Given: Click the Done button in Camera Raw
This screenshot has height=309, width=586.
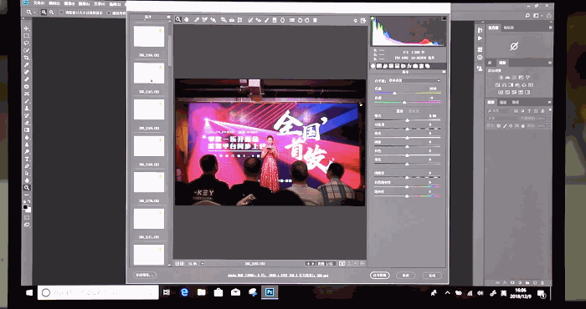Looking at the screenshot, I should click(x=432, y=276).
